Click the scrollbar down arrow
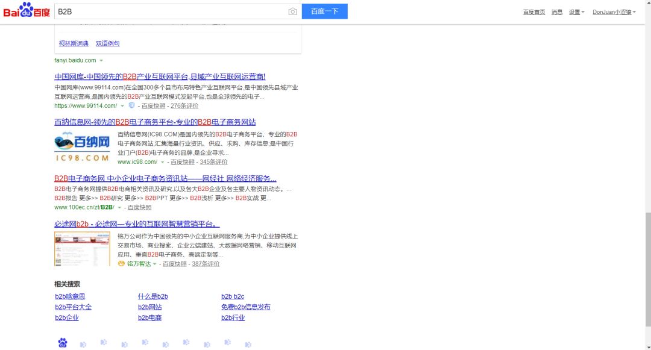The height and width of the screenshot is (350, 651). (647, 346)
